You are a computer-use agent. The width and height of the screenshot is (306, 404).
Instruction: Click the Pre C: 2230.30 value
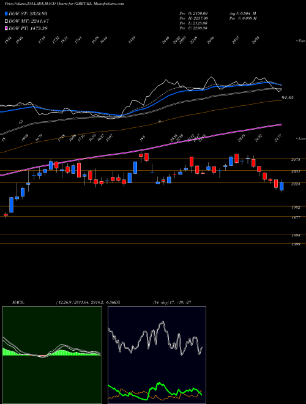[193, 28]
